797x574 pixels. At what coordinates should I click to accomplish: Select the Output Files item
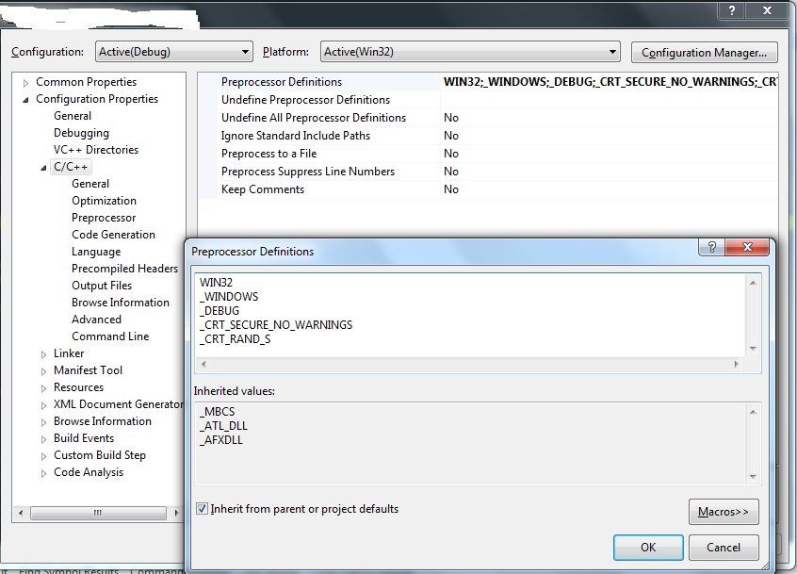click(x=102, y=286)
